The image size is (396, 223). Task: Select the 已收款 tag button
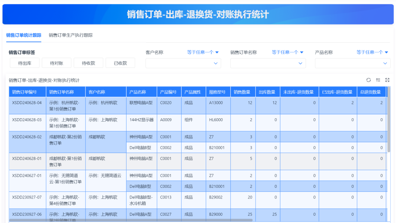point(120,63)
